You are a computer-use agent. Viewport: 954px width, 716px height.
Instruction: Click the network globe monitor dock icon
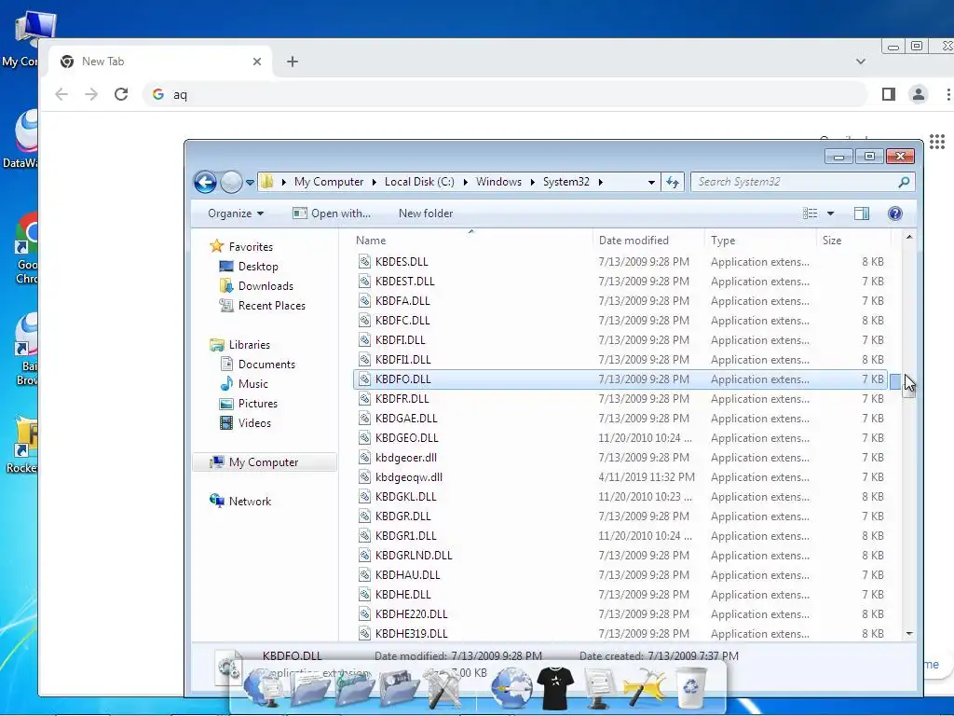click(263, 689)
